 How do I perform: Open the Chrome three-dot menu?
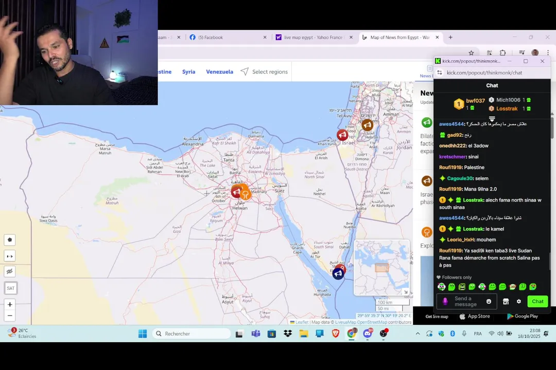548,53
